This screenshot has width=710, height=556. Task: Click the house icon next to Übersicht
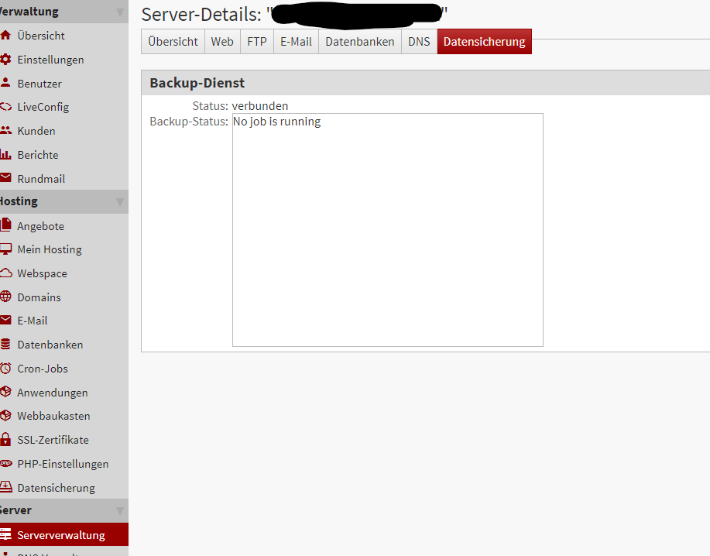pos(6,36)
